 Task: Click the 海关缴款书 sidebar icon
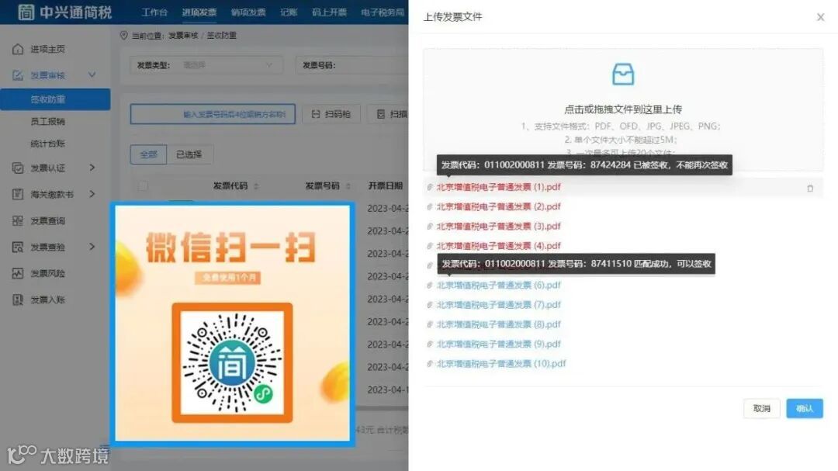[x=18, y=194]
